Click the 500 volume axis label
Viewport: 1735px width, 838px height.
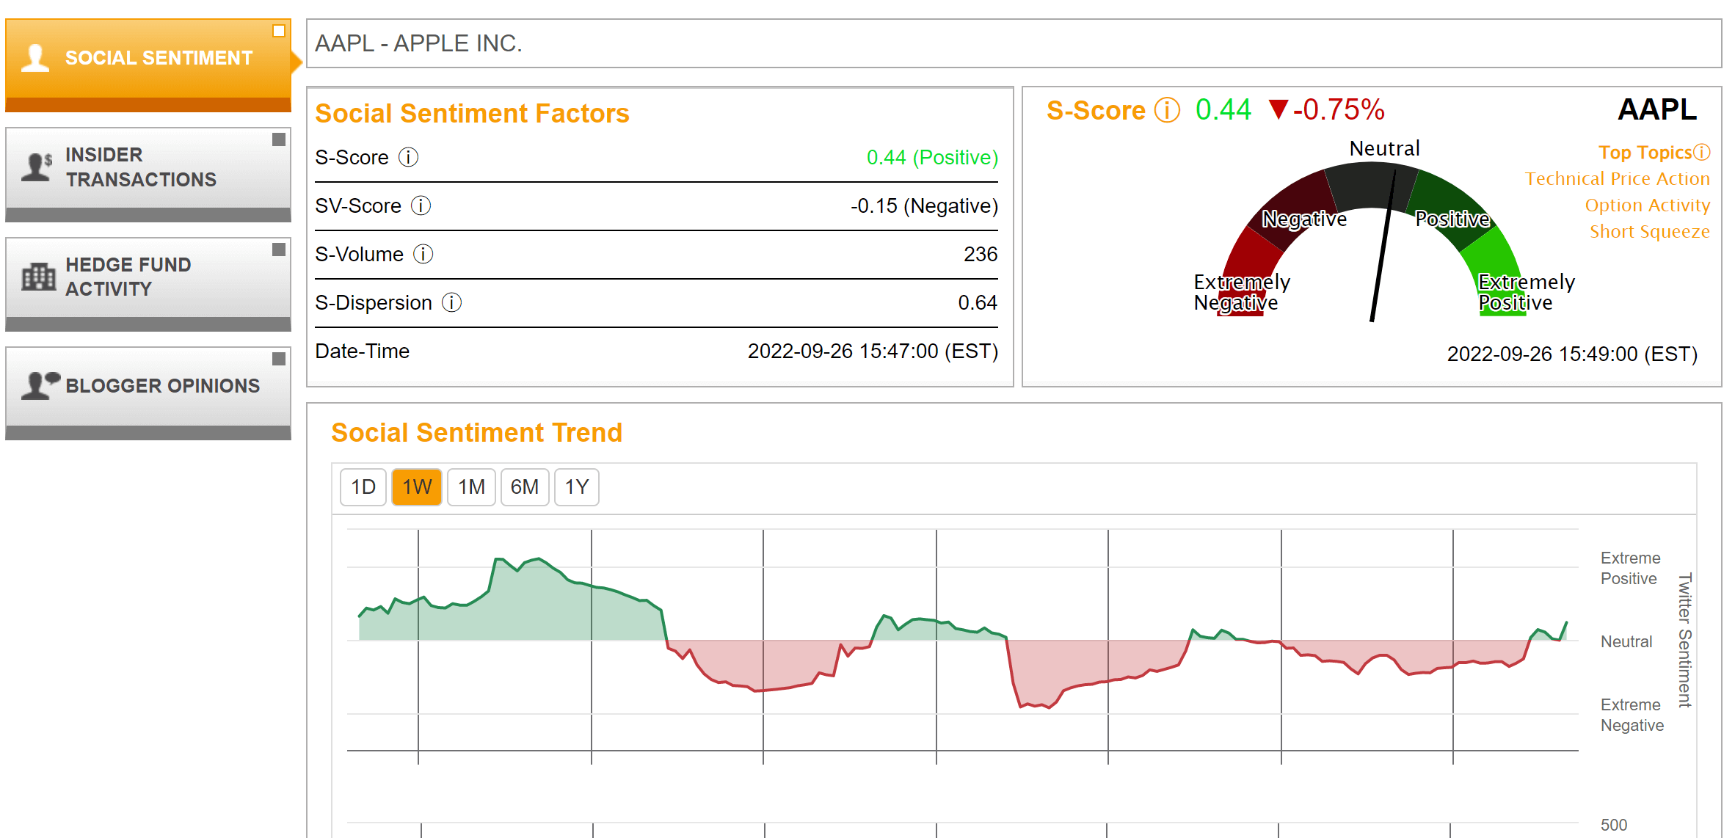point(1614,825)
